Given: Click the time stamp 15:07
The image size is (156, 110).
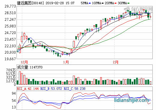Looking at the screenshot, I should [x=70, y=3].
